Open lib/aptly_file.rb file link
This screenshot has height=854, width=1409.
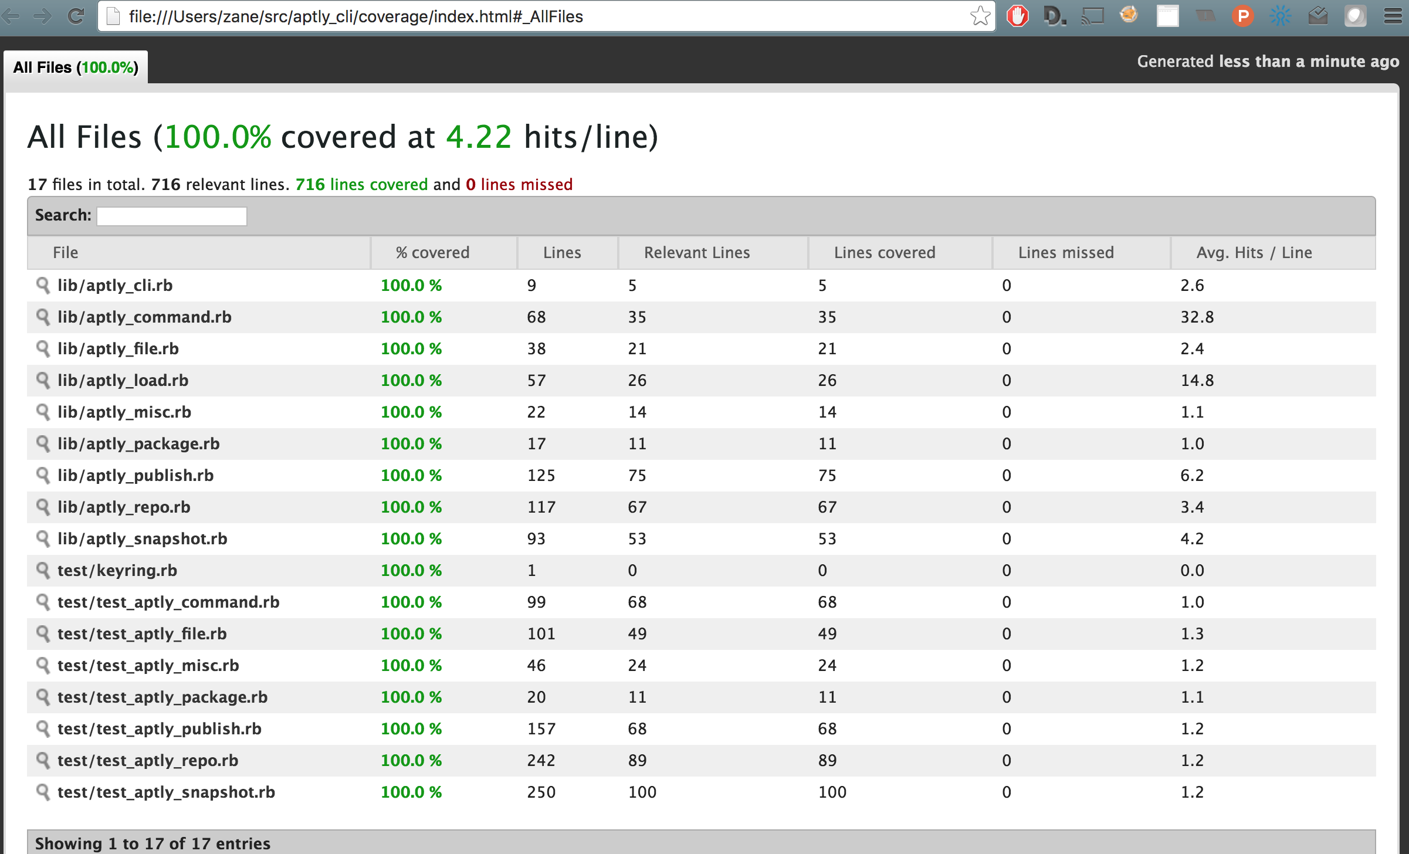click(118, 349)
